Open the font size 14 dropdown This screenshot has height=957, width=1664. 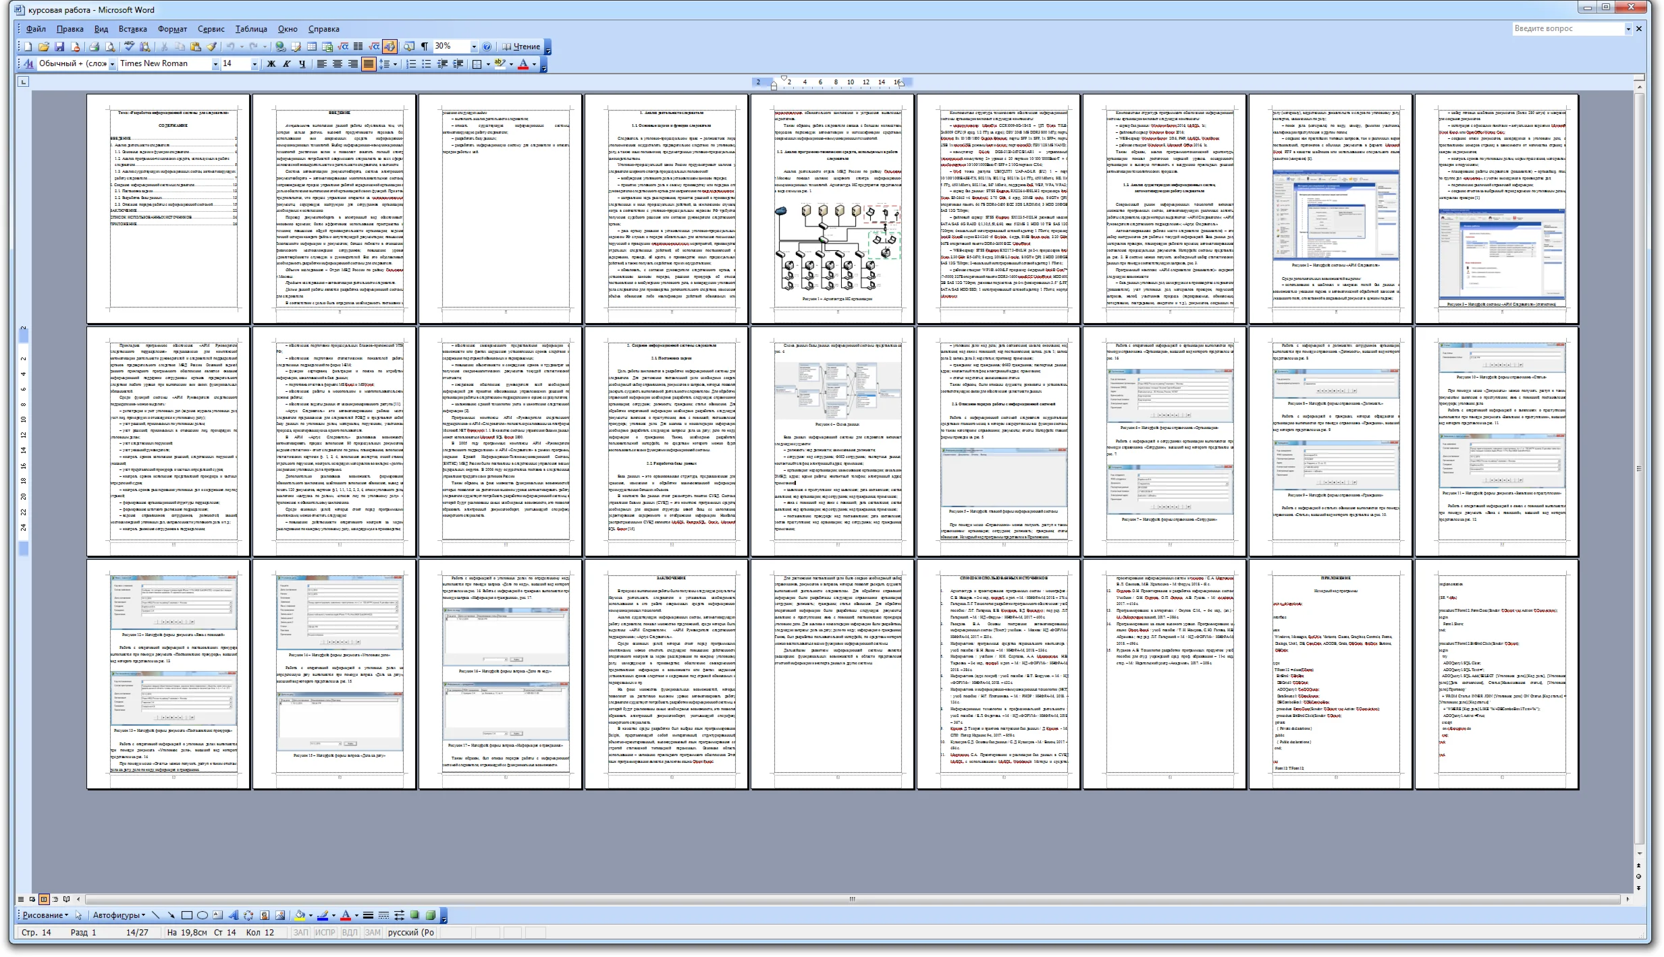254,64
